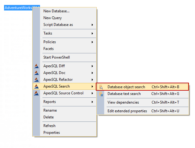Click the ApexSQL Search logo icon

point(36,86)
